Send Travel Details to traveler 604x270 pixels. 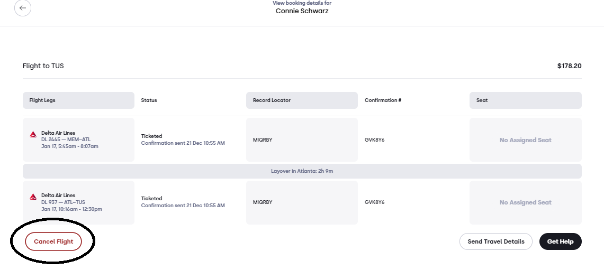click(x=496, y=241)
